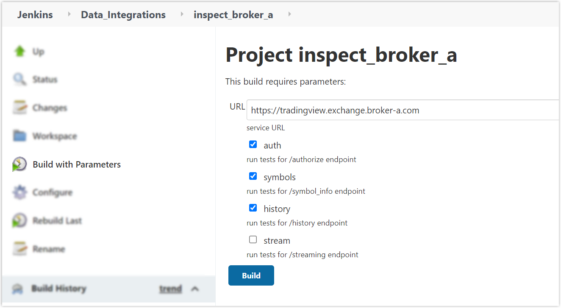Click the green Up arrow icon

[x=19, y=52]
